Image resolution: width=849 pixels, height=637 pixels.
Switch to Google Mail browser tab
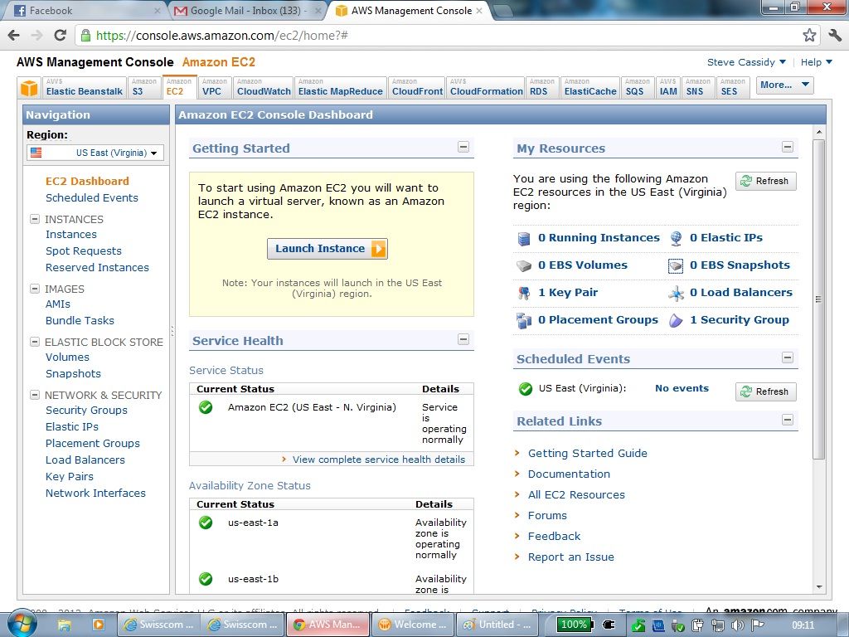[249, 10]
